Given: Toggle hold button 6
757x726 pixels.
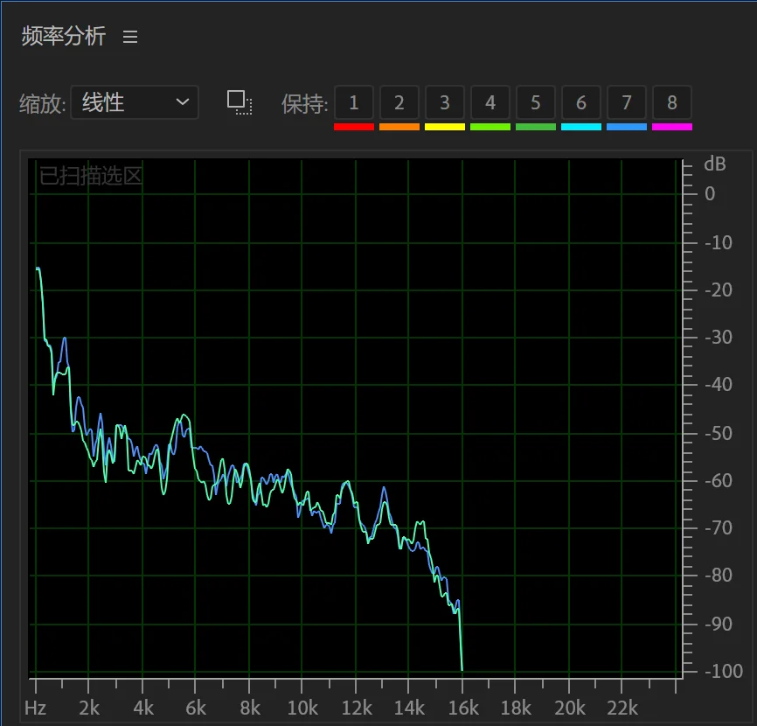Looking at the screenshot, I should coord(581,102).
